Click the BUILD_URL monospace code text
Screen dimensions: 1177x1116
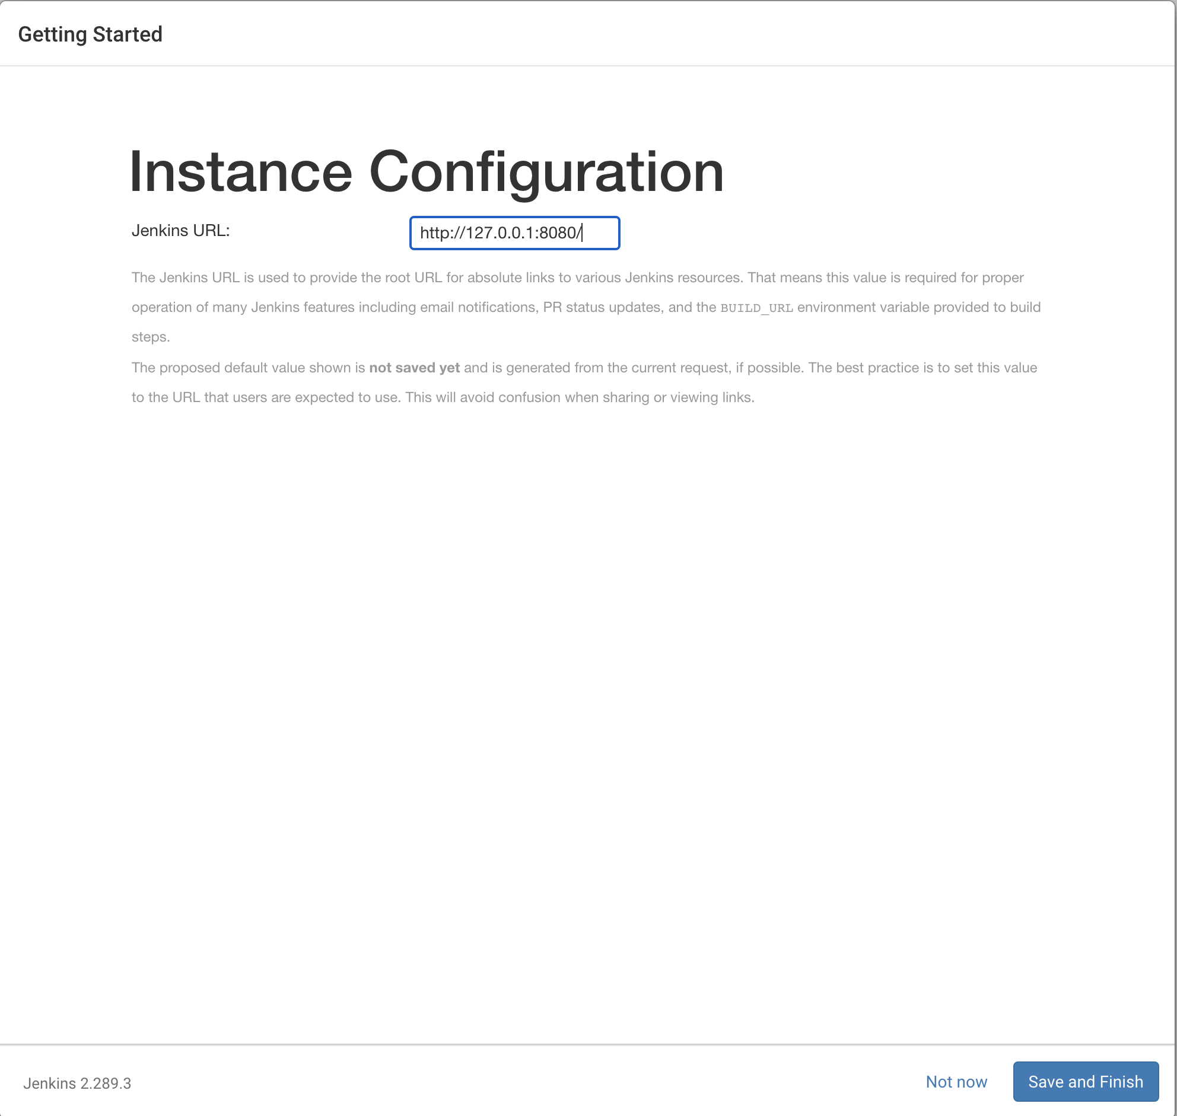[x=756, y=308]
